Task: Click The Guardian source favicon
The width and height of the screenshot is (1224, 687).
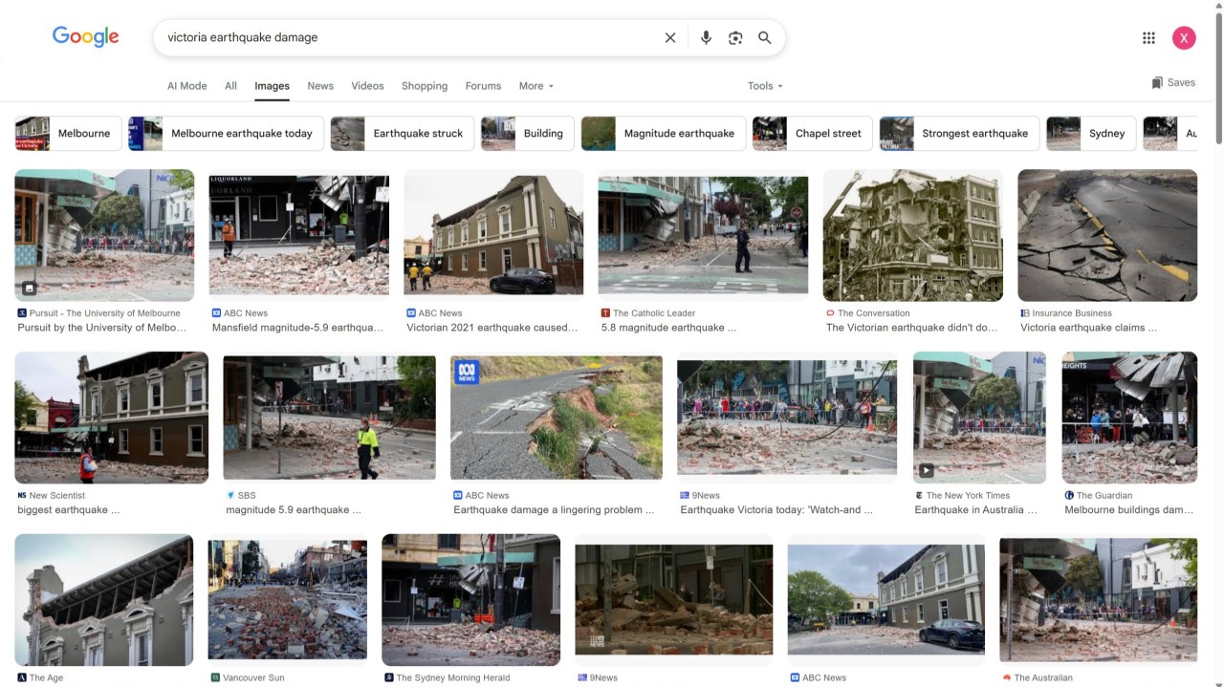Action: (x=1069, y=496)
